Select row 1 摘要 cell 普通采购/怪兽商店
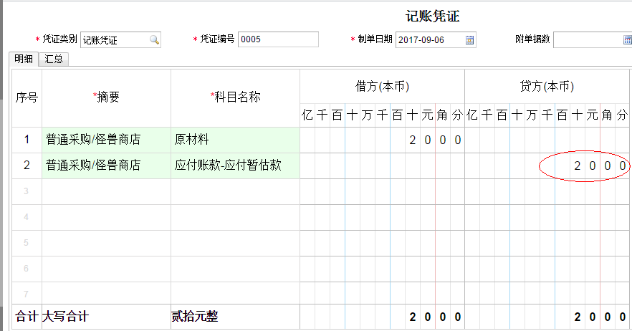The height and width of the screenshot is (331, 632). click(x=106, y=140)
